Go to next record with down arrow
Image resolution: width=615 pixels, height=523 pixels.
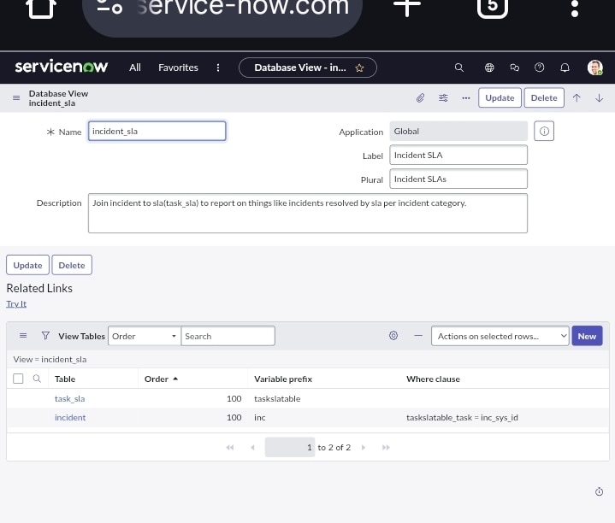click(599, 97)
